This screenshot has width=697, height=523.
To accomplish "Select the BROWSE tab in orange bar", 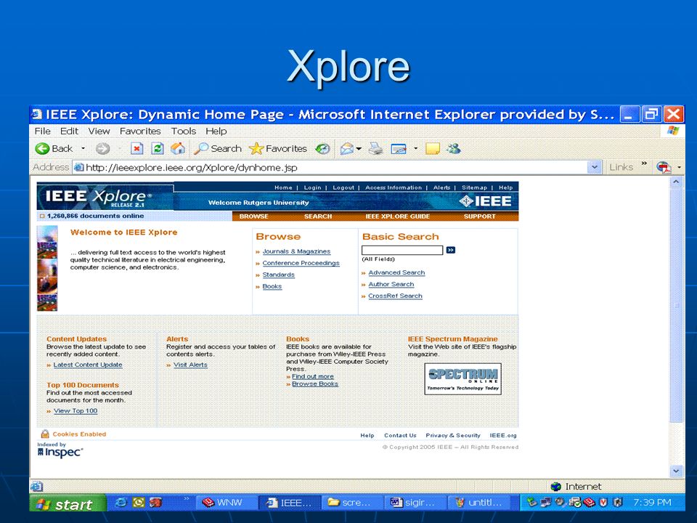I will pos(254,216).
